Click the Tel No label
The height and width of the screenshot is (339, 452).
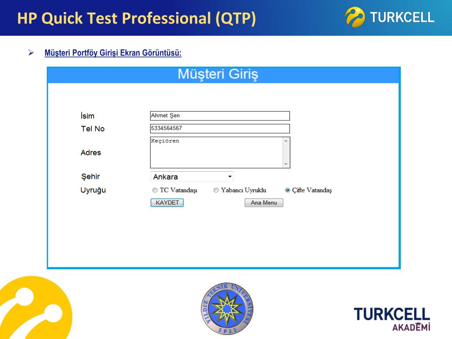point(93,128)
